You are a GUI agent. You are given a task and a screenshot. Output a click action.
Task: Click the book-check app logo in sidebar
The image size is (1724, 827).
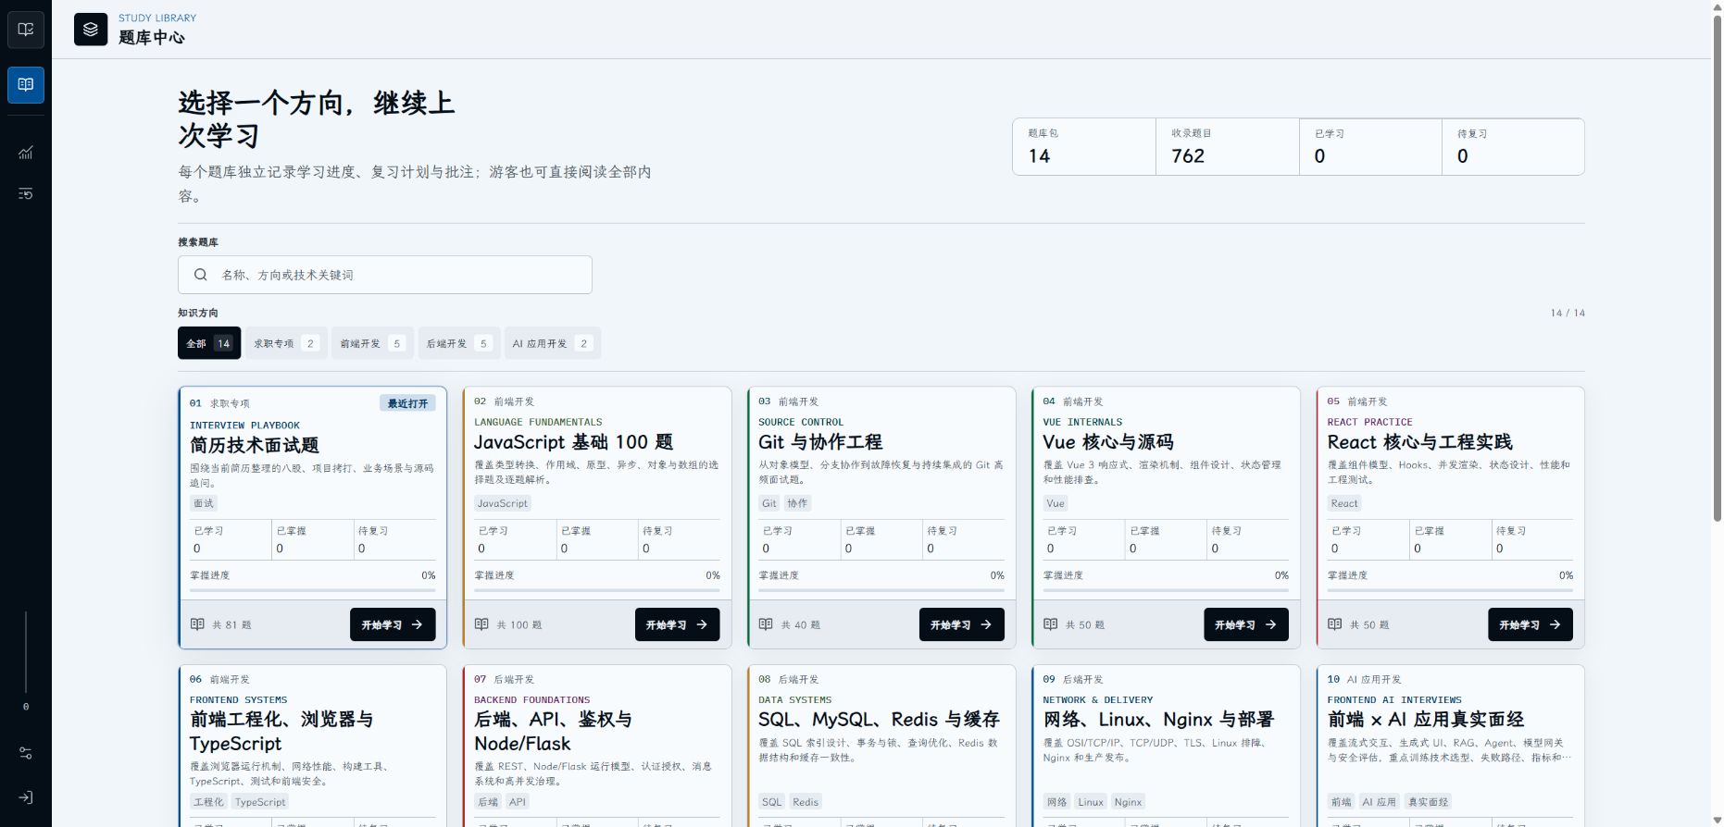[26, 30]
